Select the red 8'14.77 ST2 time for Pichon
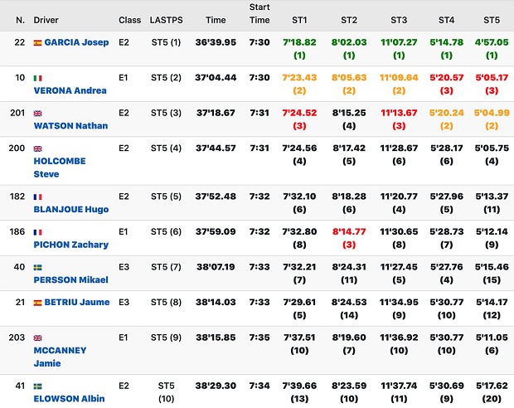The image size is (514, 408). (349, 232)
